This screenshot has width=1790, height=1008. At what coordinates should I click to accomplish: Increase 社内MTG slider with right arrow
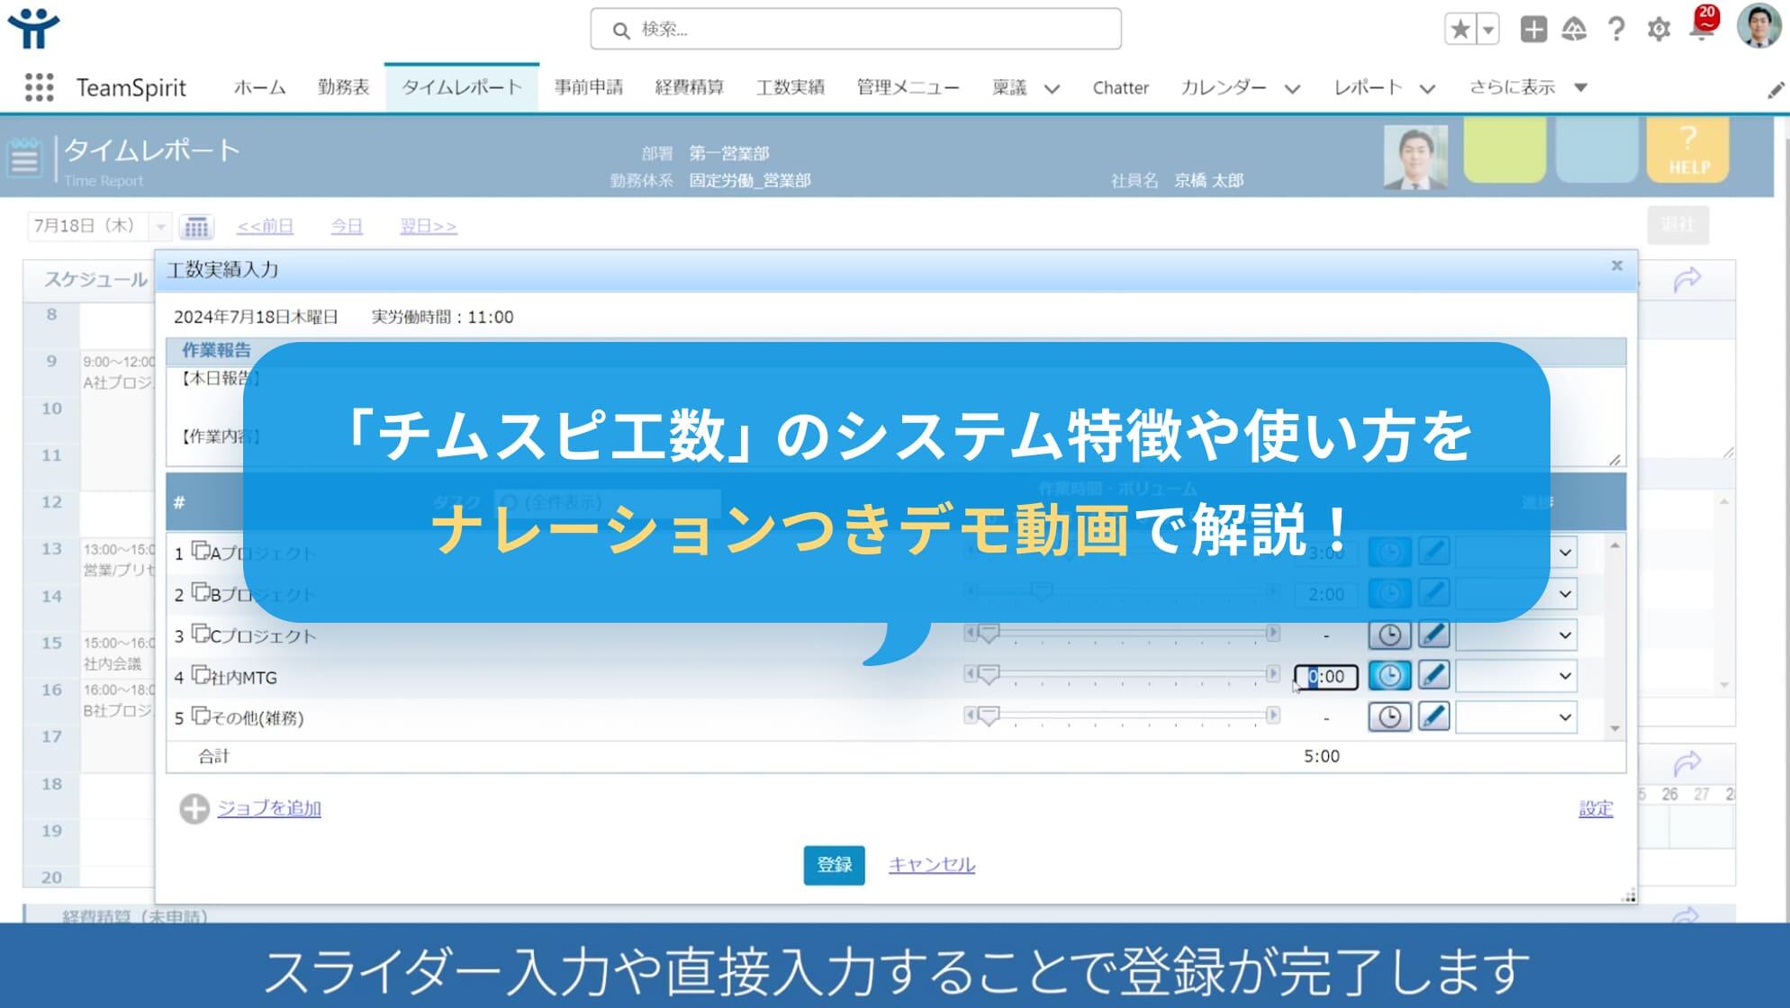pos(1273,673)
